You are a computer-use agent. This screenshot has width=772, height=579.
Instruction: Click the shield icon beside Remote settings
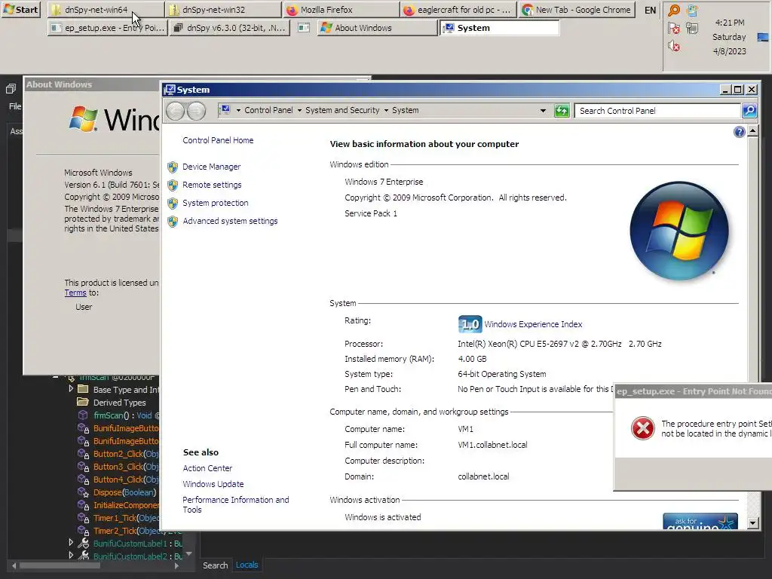pos(173,185)
